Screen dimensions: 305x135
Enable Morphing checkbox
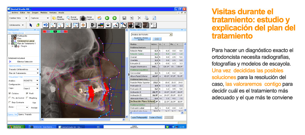click(27, 98)
